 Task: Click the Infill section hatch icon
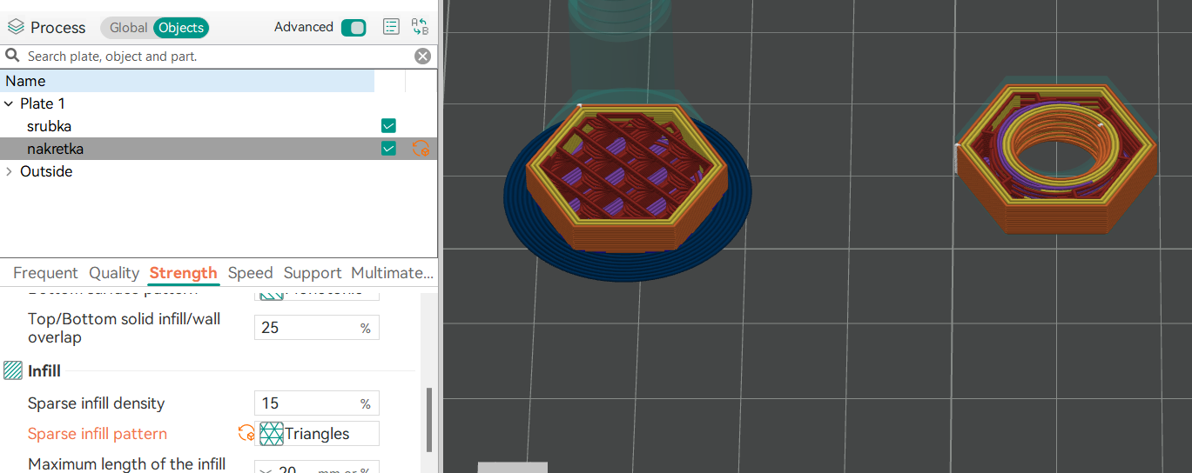coord(13,371)
